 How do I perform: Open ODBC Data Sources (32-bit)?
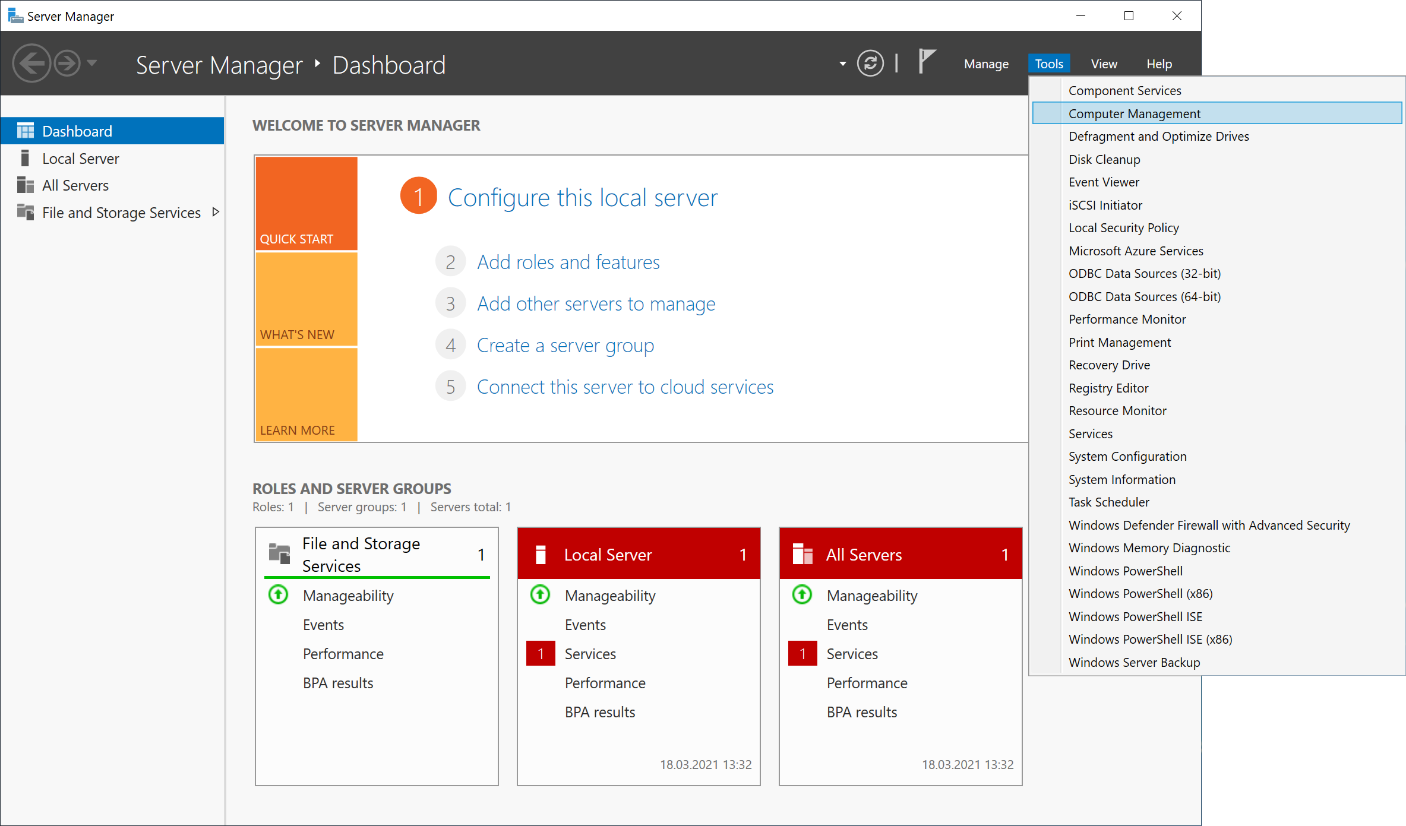click(1217, 273)
